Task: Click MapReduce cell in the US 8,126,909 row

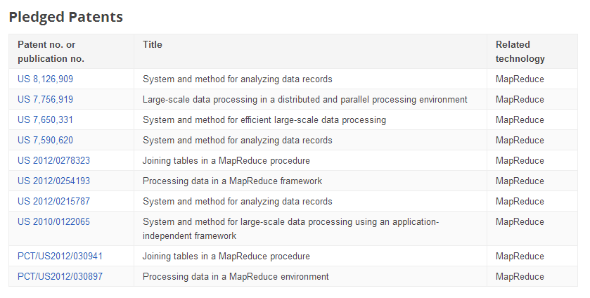Action: 520,79
